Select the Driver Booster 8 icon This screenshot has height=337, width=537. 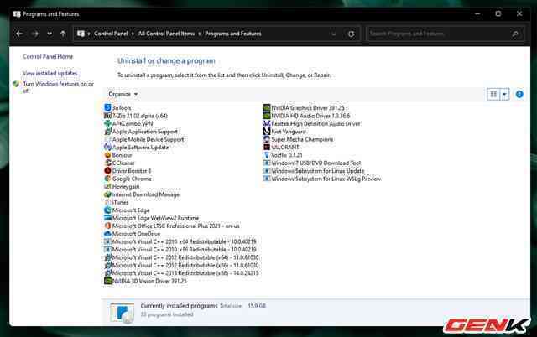pos(107,171)
